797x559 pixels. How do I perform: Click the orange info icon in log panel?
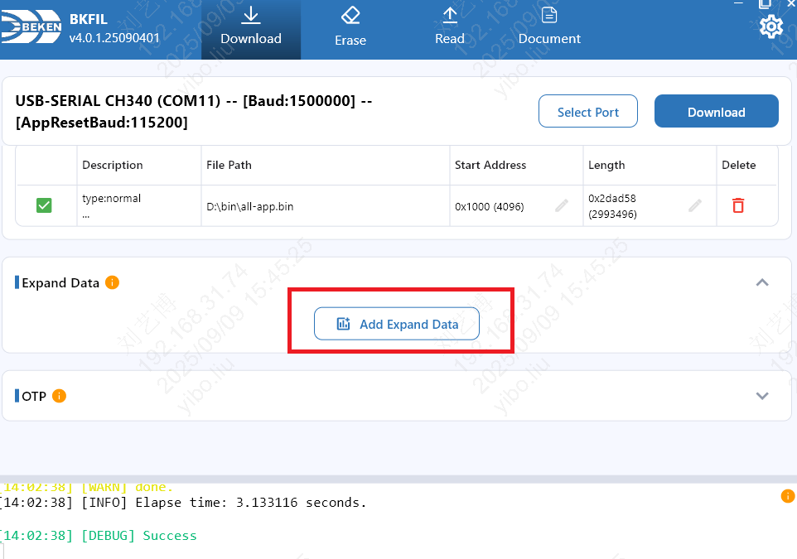click(x=788, y=496)
